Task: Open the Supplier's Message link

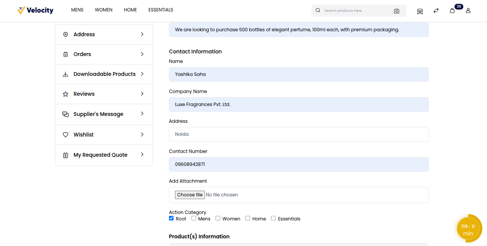Action: click(x=98, y=114)
